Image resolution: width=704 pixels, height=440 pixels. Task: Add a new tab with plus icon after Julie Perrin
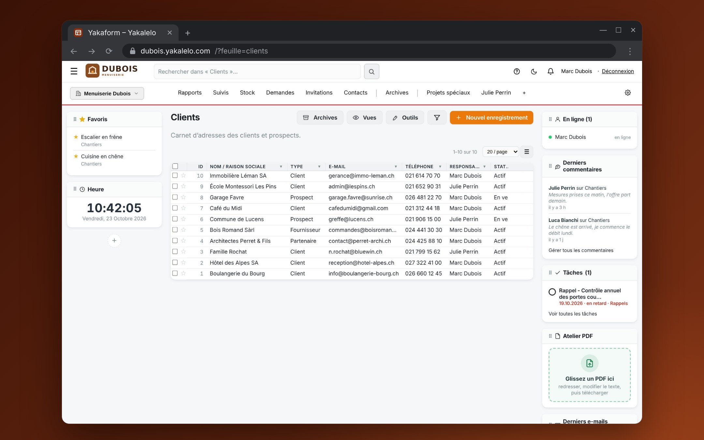pos(524,93)
